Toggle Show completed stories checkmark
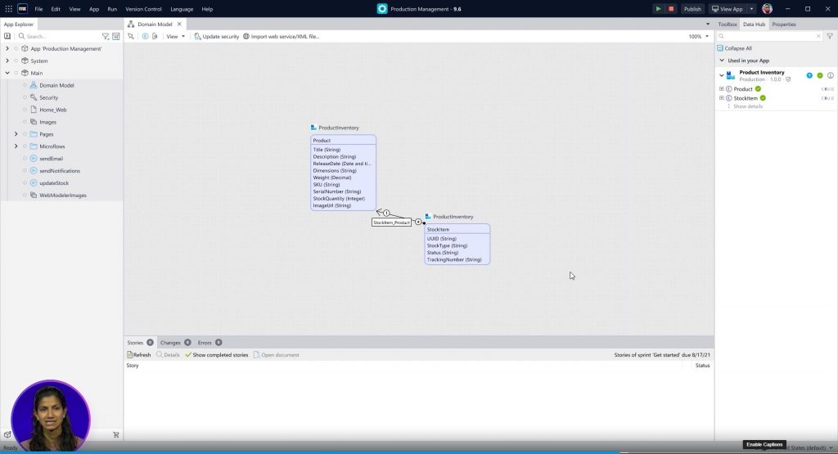The image size is (838, 454). [x=189, y=355]
